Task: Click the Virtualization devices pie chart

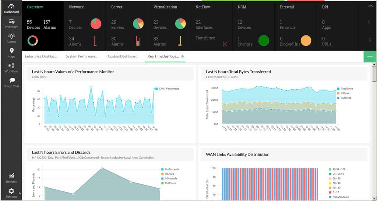Action: [180, 24]
